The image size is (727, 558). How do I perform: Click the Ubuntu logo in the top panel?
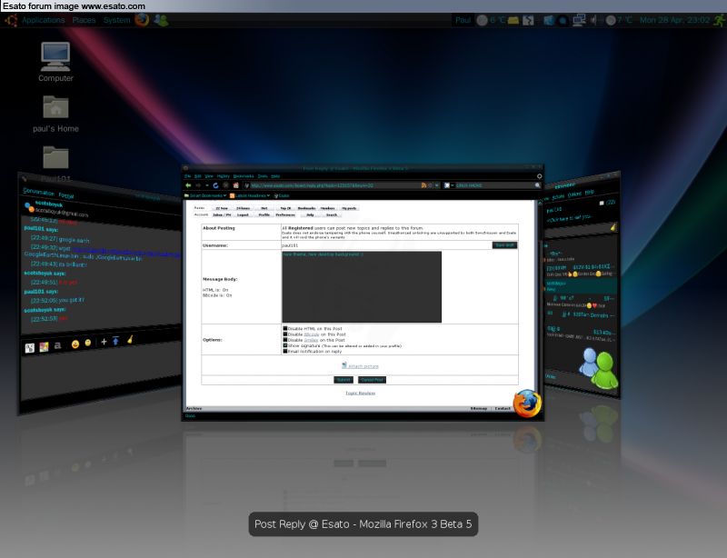click(x=11, y=20)
